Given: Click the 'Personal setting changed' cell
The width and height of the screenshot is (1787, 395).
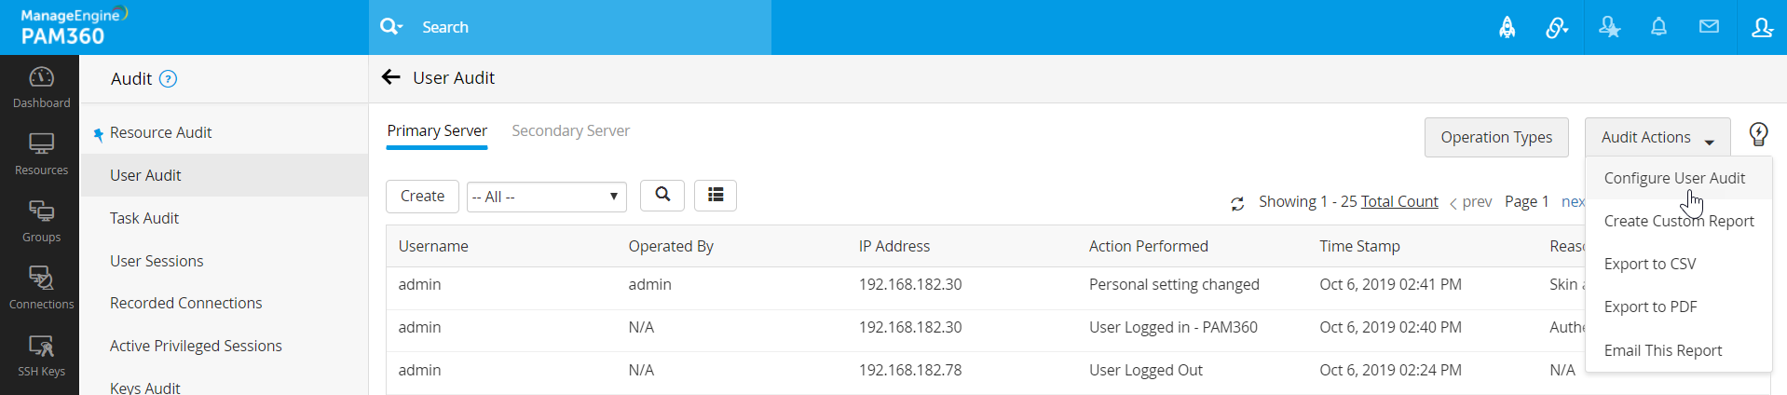Looking at the screenshot, I should point(1174,284).
